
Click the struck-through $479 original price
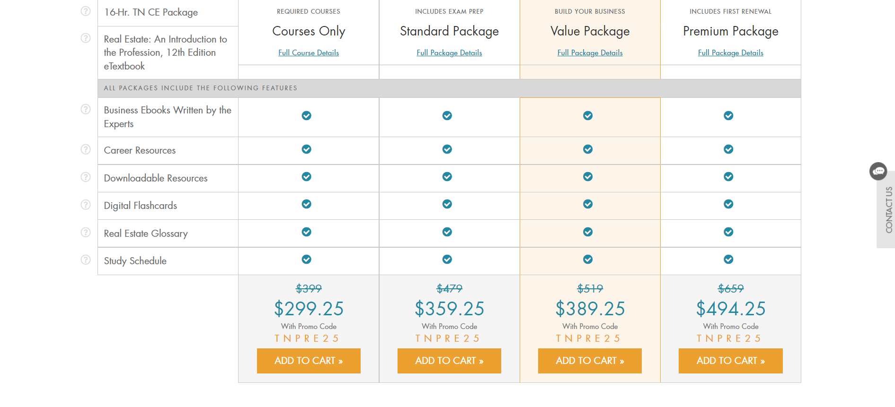(x=449, y=288)
